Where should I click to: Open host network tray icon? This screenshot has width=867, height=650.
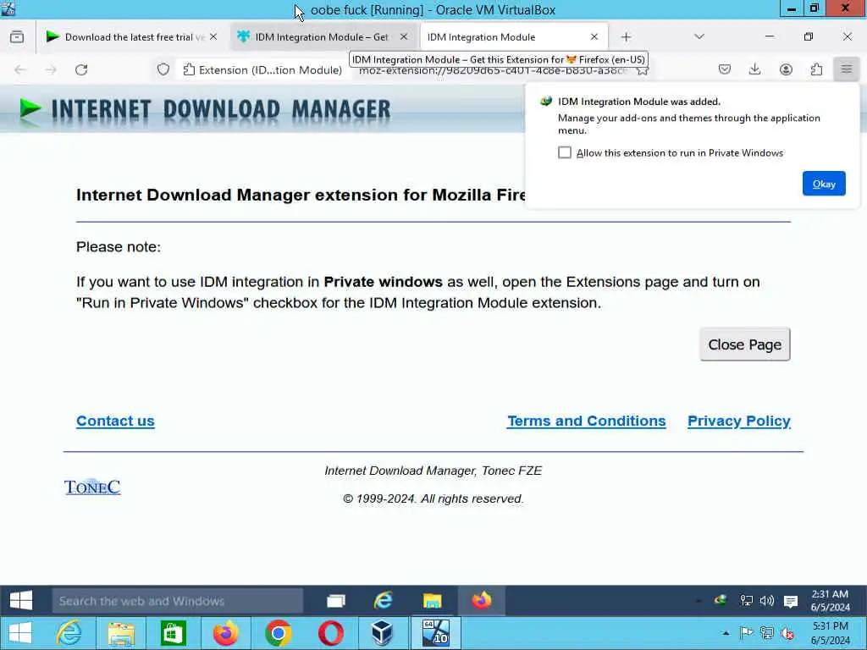pyautogui.click(x=767, y=633)
